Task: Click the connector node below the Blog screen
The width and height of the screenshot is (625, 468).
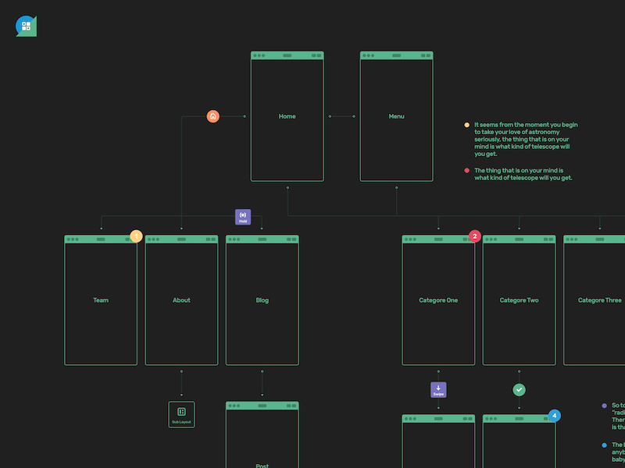Action: coord(262,371)
